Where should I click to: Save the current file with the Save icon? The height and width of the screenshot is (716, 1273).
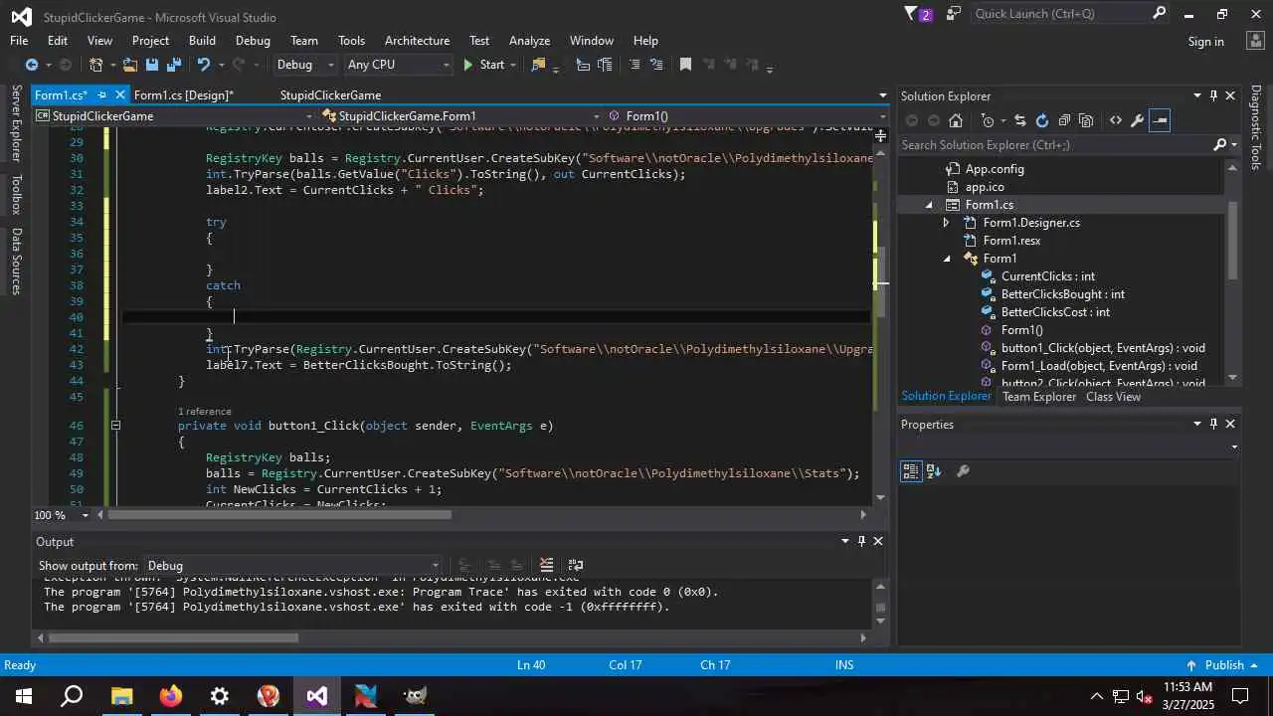[x=152, y=65]
